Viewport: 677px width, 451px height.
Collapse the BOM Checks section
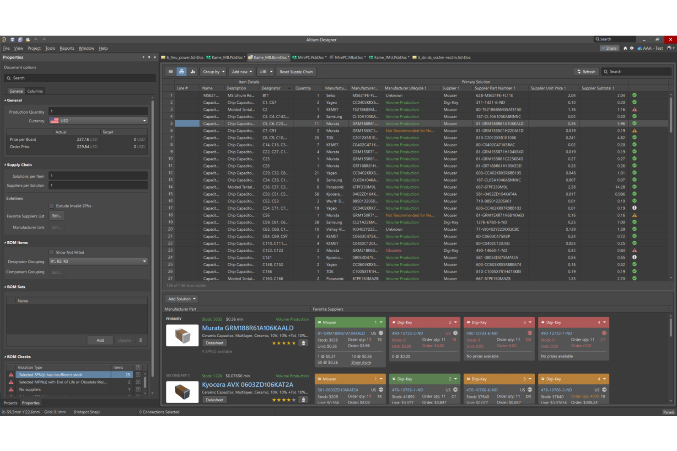tap(5, 357)
